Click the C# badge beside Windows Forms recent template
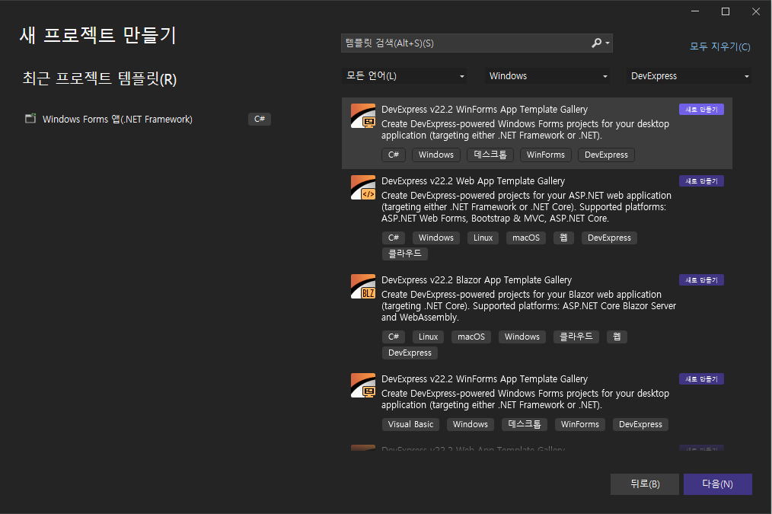 (260, 119)
